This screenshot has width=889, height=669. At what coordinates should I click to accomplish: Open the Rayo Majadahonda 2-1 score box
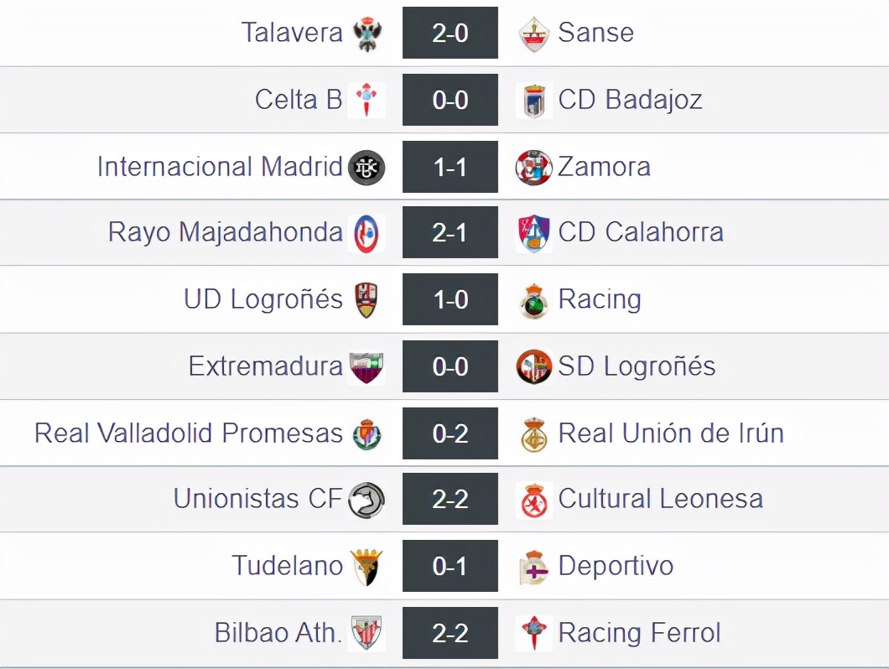450,233
